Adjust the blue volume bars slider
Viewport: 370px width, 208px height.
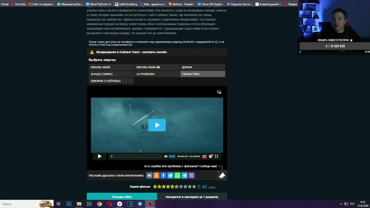[x=172, y=156]
